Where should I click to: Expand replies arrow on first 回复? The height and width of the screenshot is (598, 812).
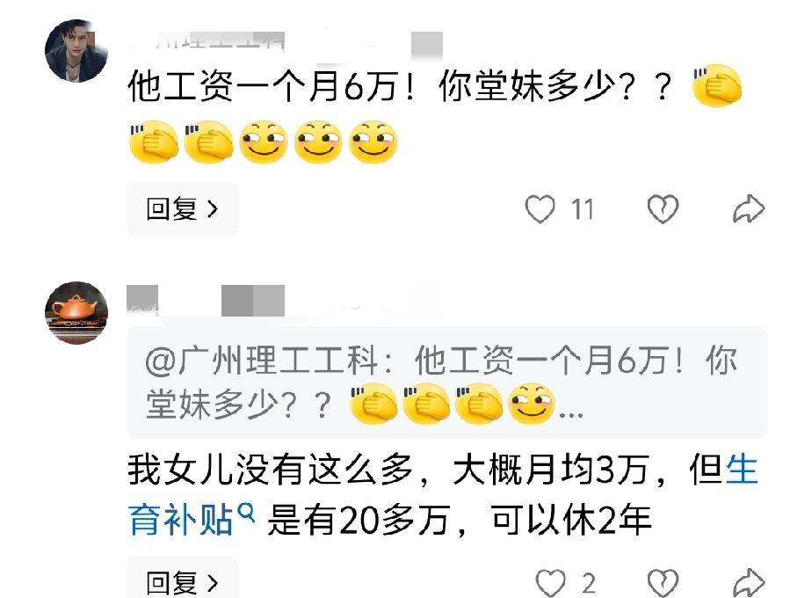pyautogui.click(x=213, y=208)
